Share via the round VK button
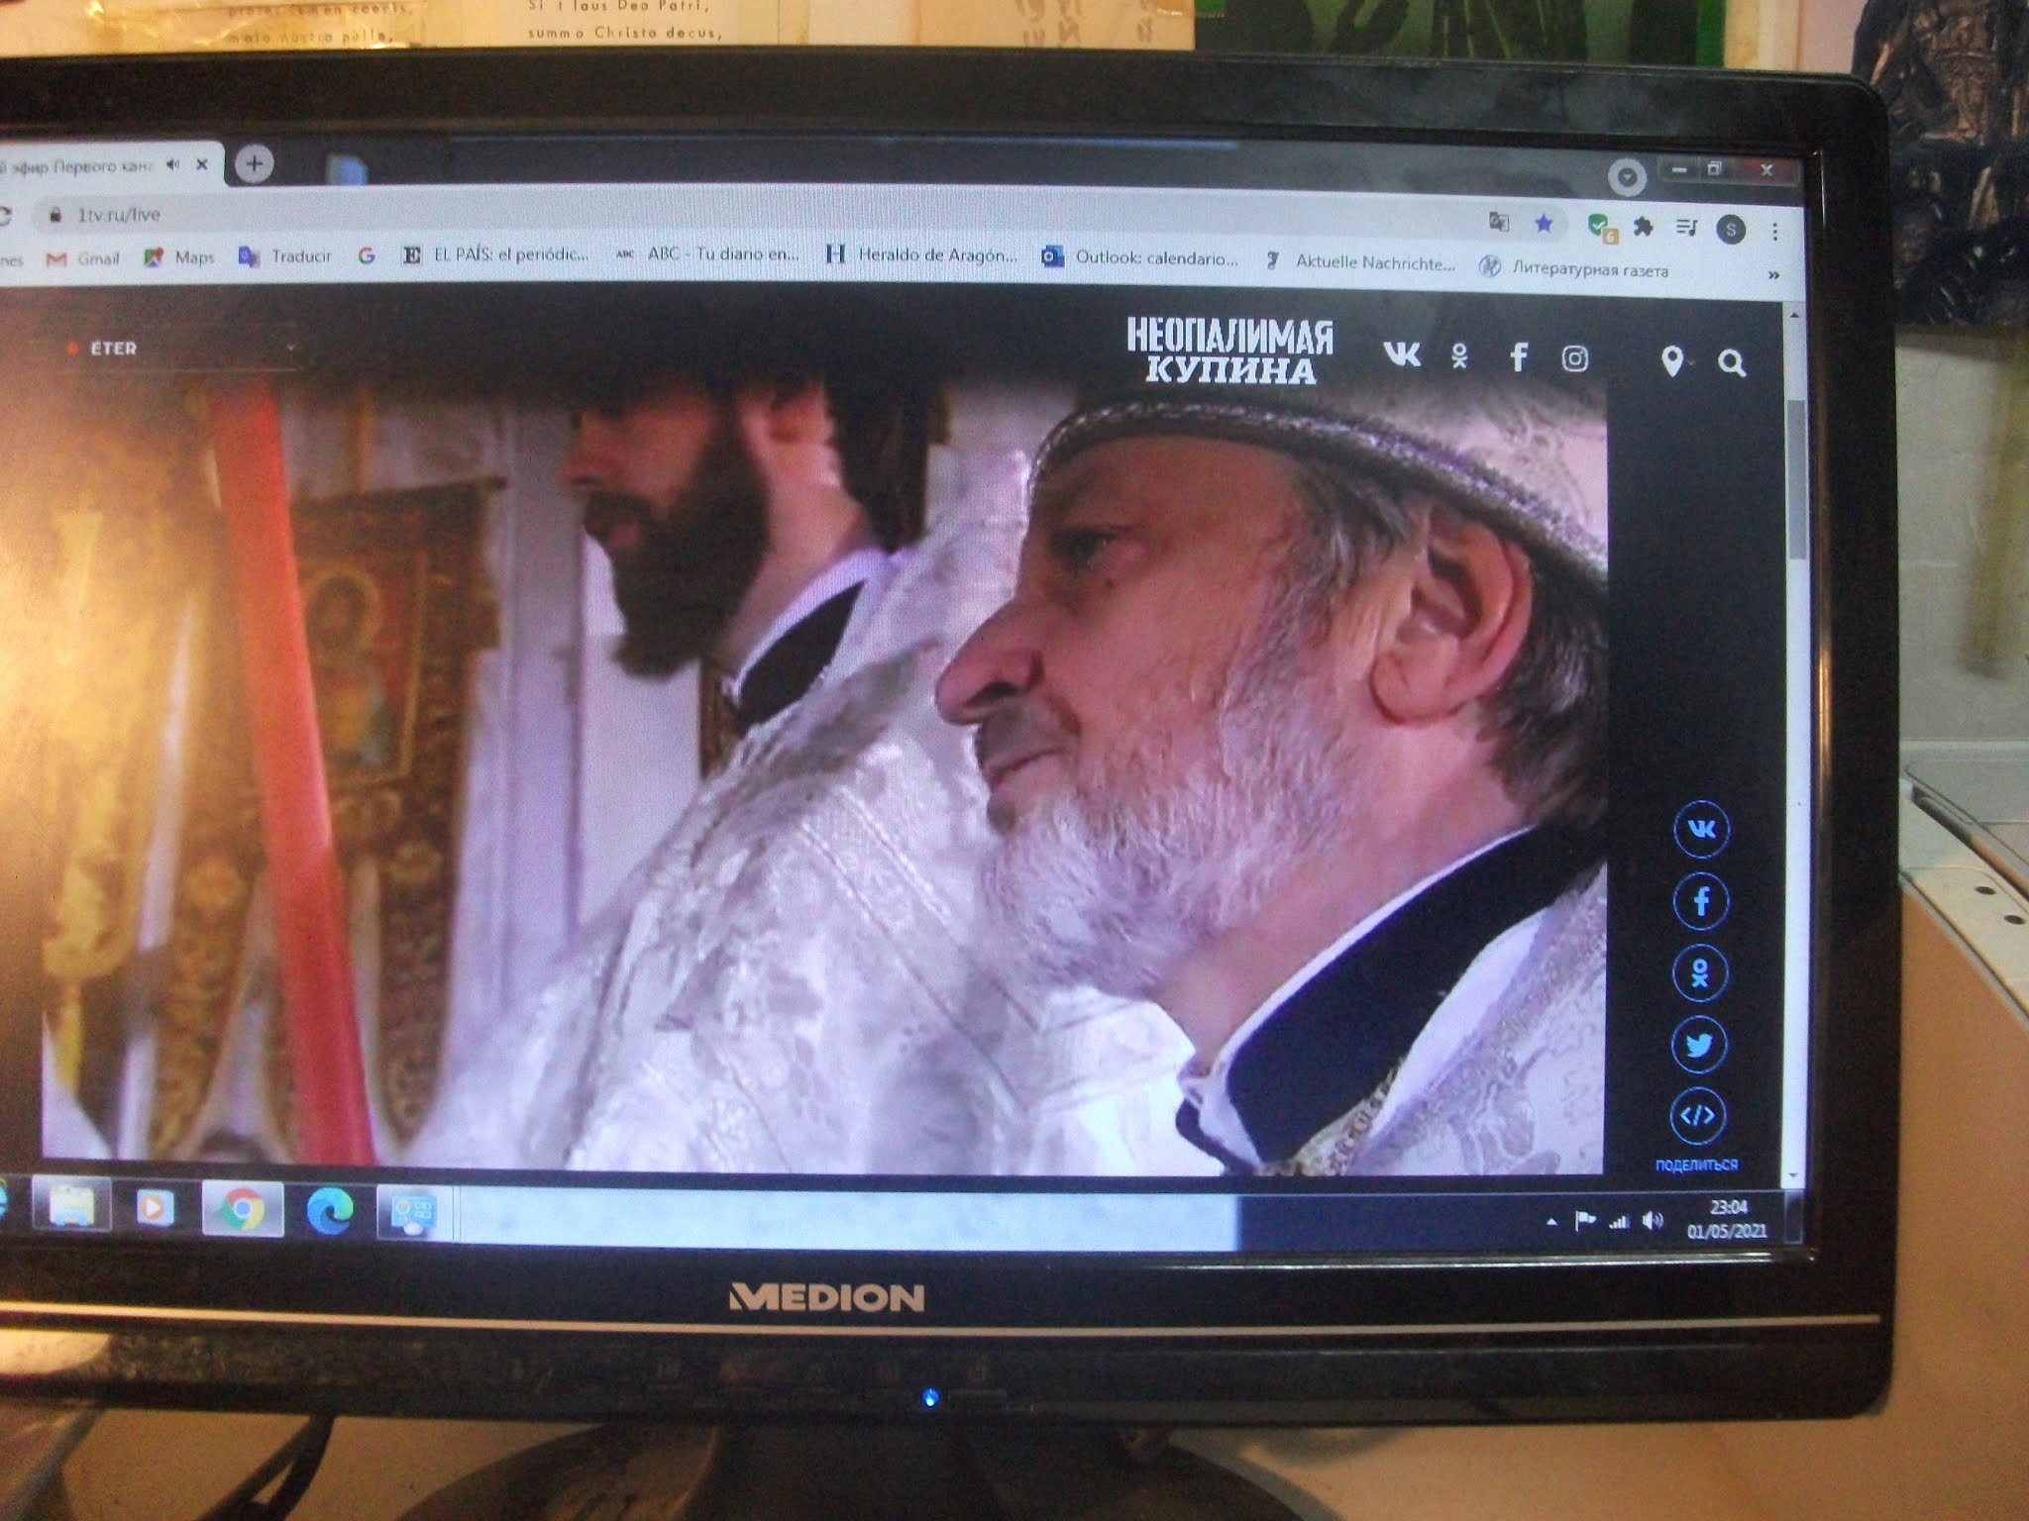 tap(1701, 830)
